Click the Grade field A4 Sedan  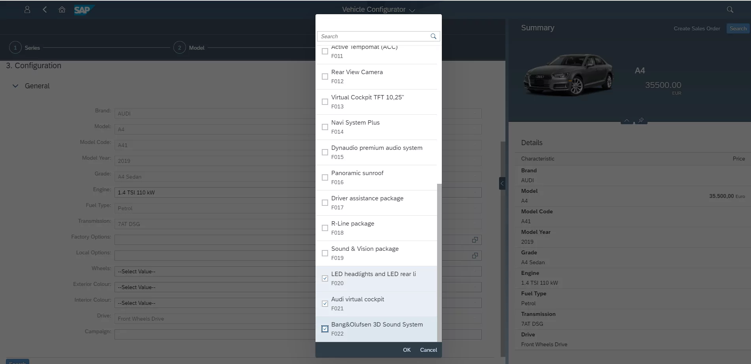pos(298,177)
